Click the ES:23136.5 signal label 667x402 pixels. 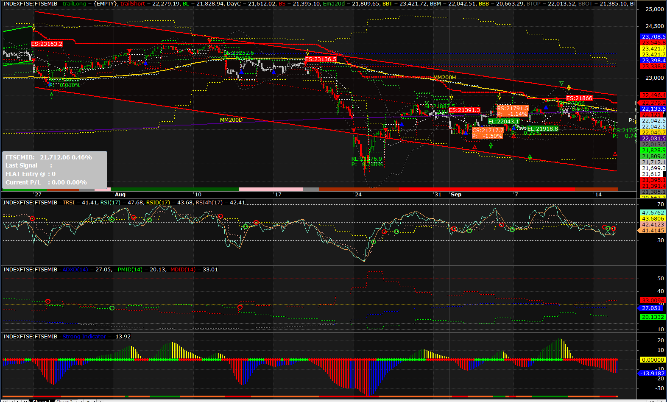pyautogui.click(x=321, y=59)
